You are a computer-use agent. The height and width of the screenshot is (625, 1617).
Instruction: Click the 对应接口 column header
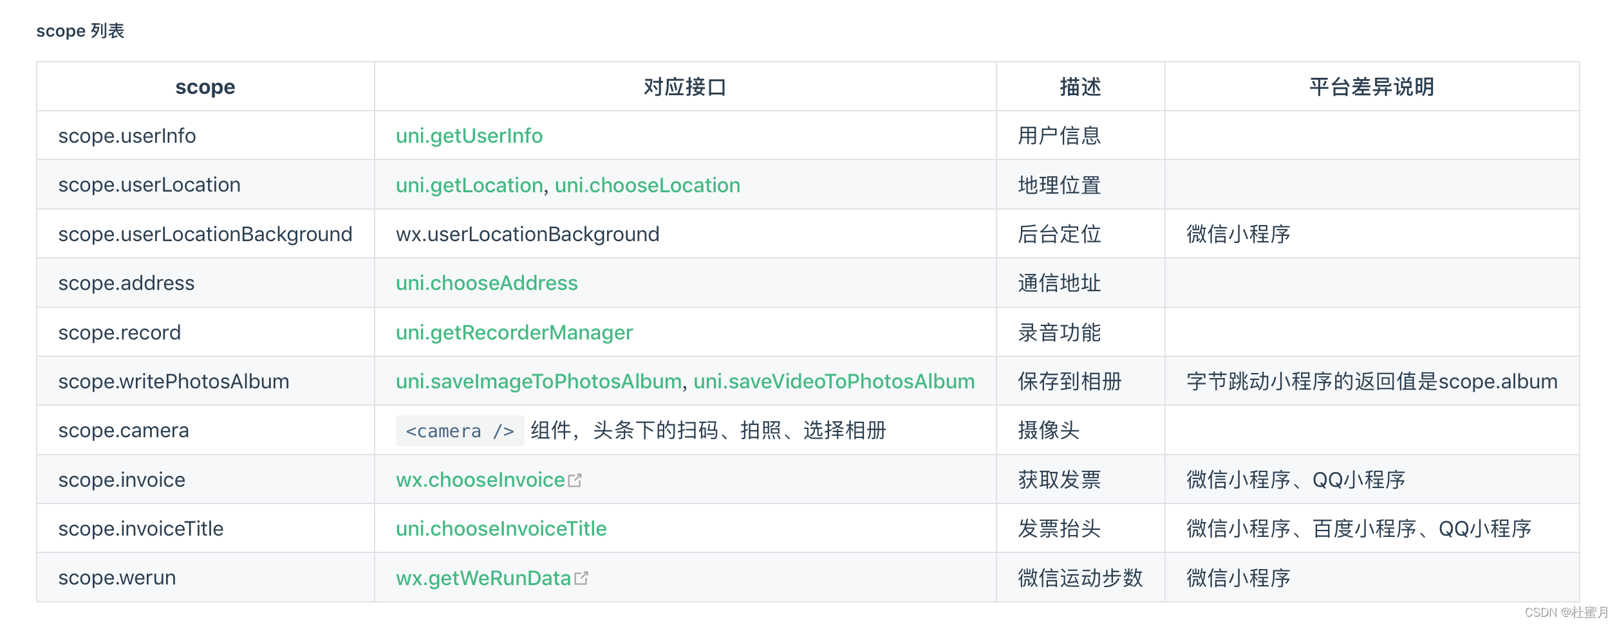[x=685, y=87]
